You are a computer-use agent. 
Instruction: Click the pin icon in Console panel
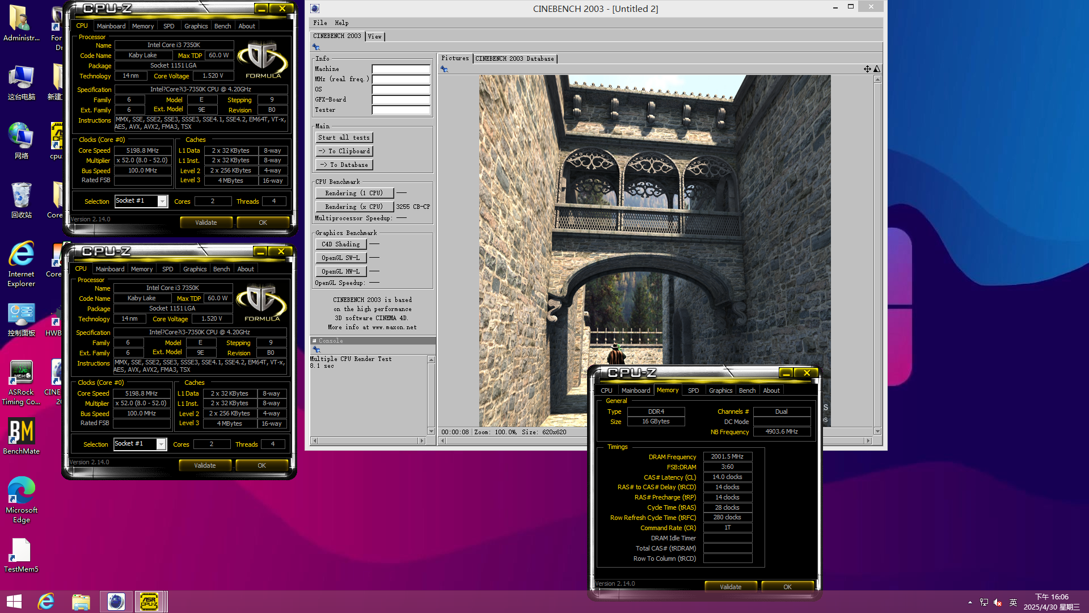click(316, 350)
